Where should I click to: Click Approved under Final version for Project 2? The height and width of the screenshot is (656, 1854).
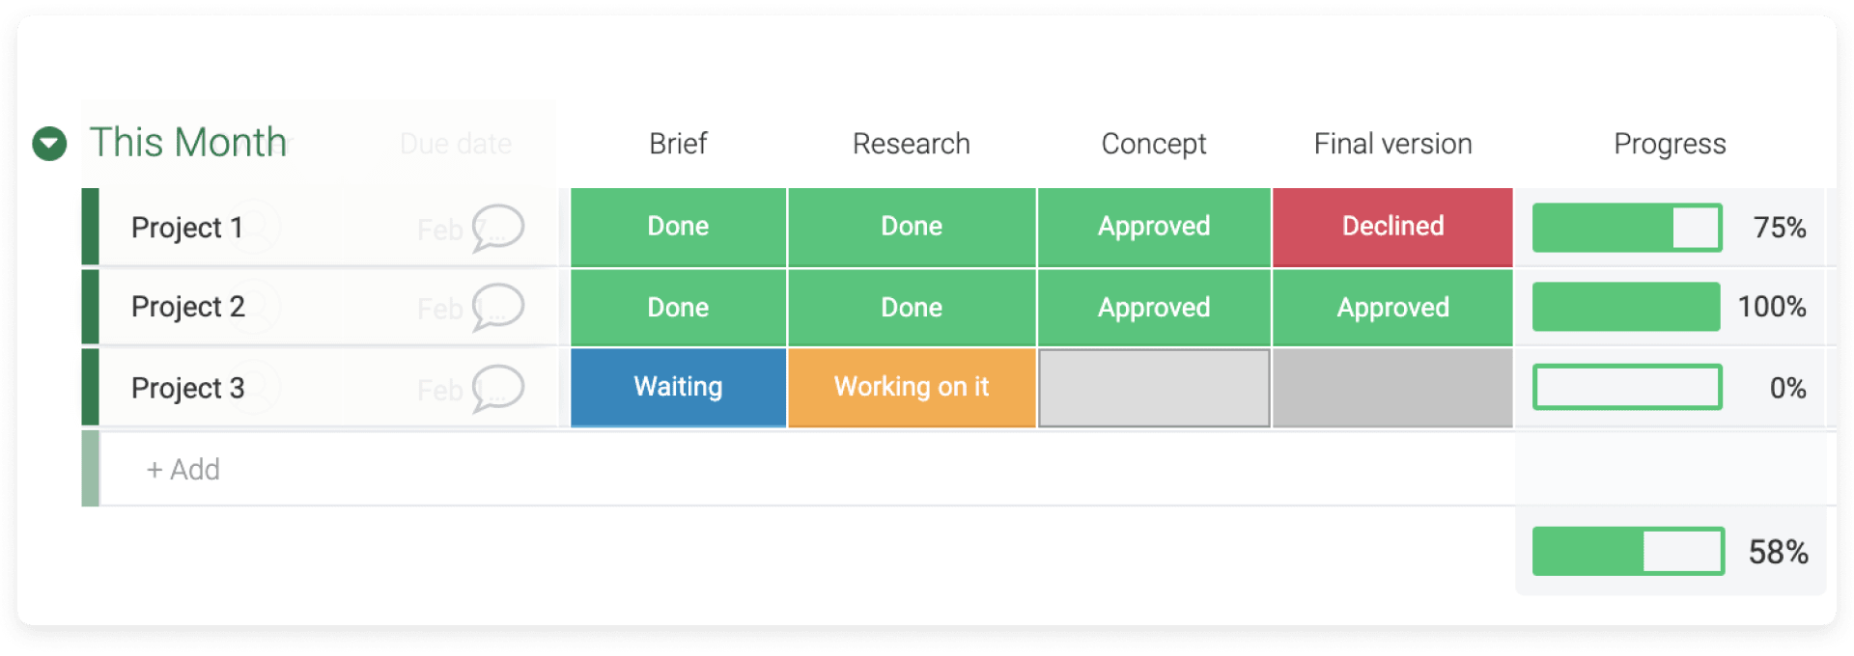pos(1391,307)
